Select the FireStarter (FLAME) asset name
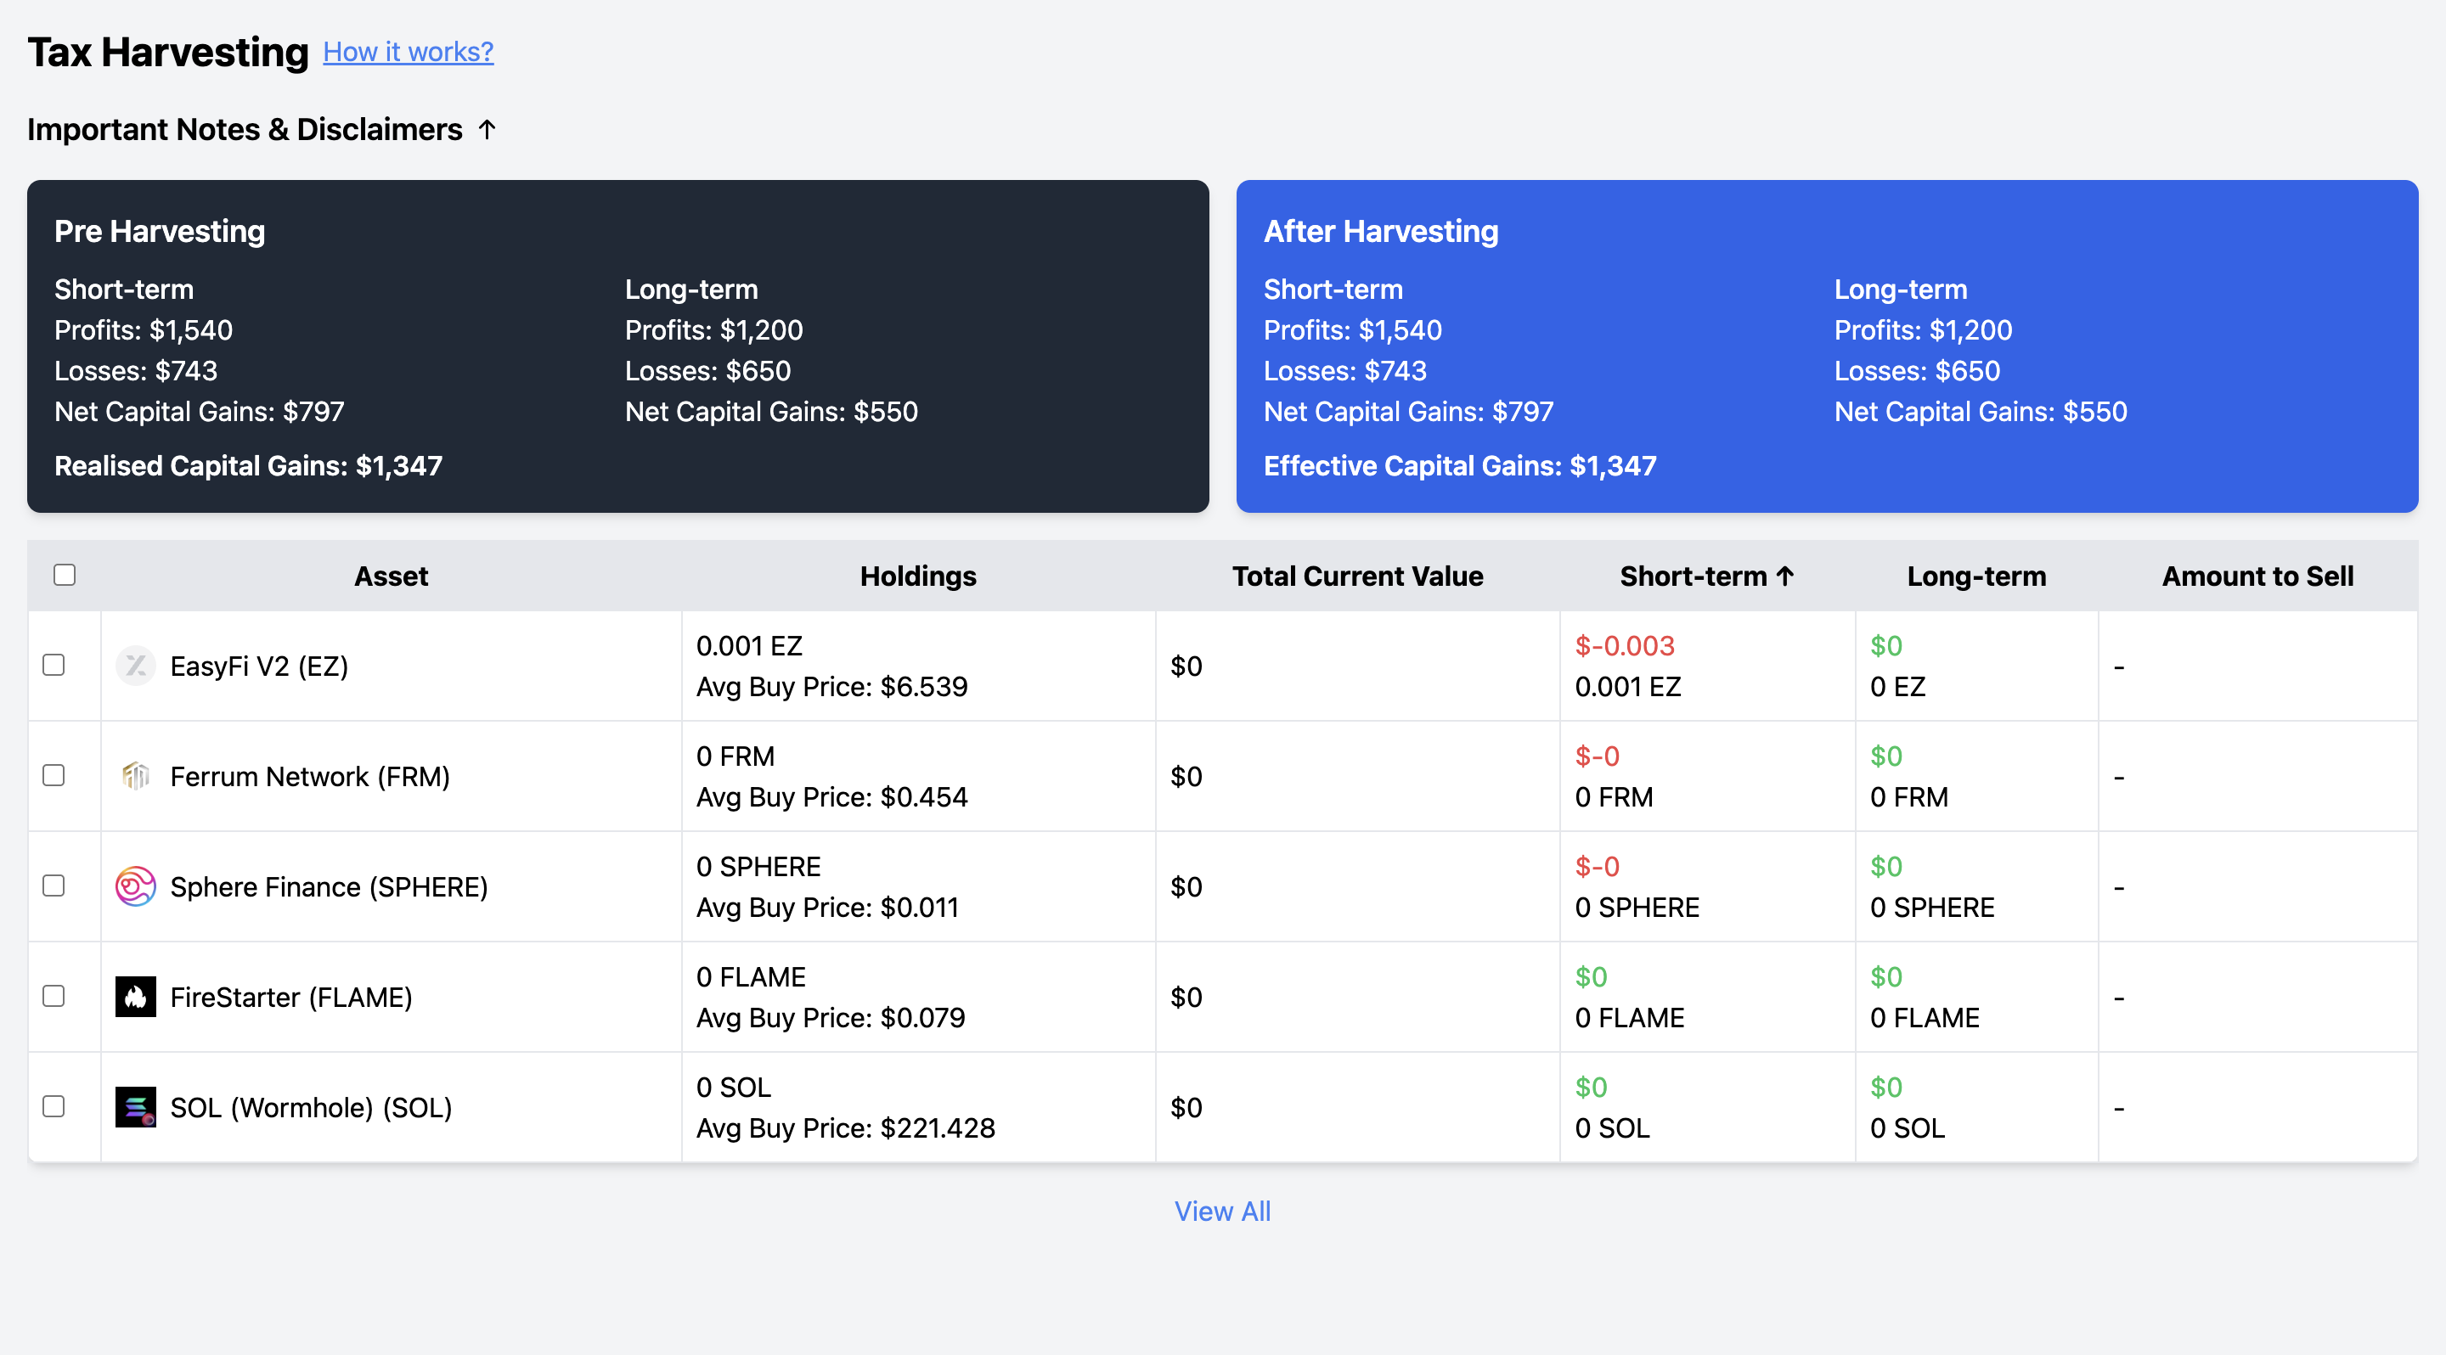2446x1355 pixels. (x=290, y=998)
